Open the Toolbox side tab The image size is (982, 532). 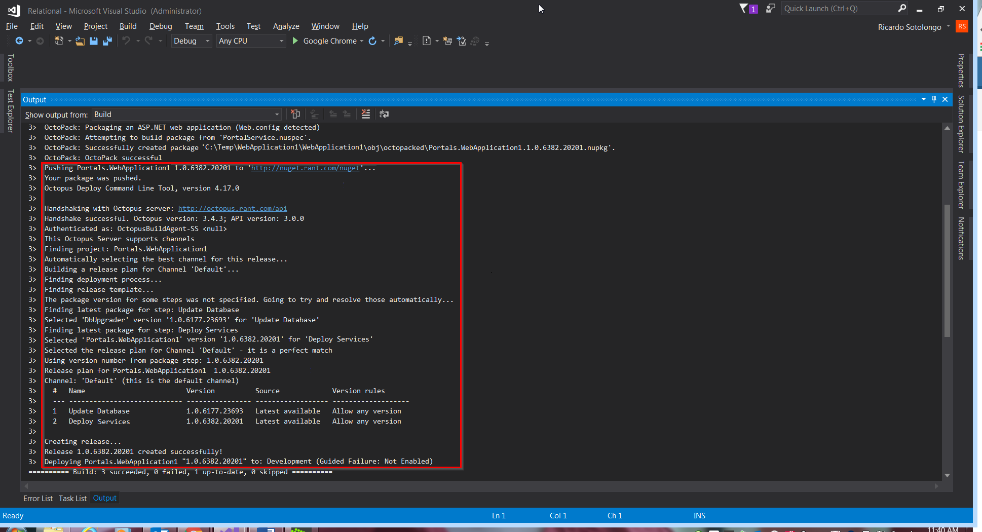coord(10,68)
